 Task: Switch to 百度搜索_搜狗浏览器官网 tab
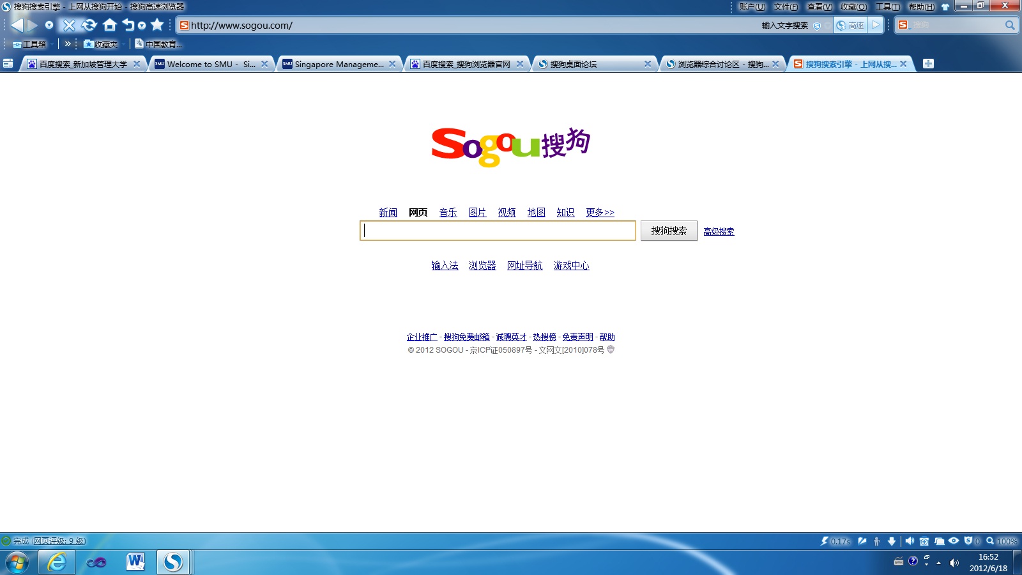(466, 64)
